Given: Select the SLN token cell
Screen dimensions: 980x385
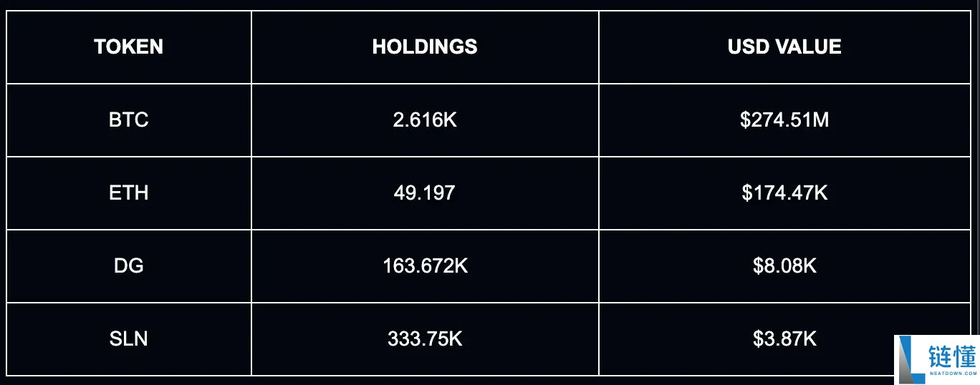Looking at the screenshot, I should (x=129, y=338).
